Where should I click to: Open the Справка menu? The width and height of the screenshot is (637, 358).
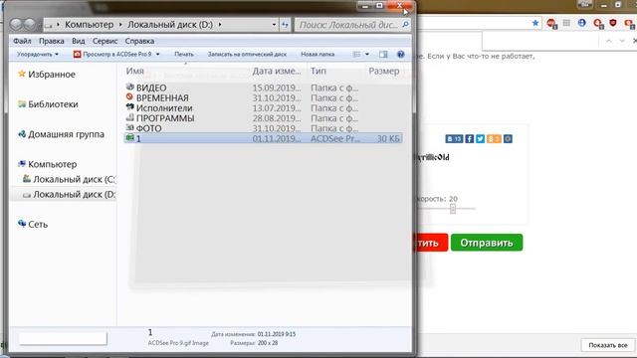tap(139, 41)
